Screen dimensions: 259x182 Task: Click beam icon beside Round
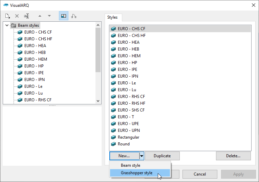pos(113,144)
